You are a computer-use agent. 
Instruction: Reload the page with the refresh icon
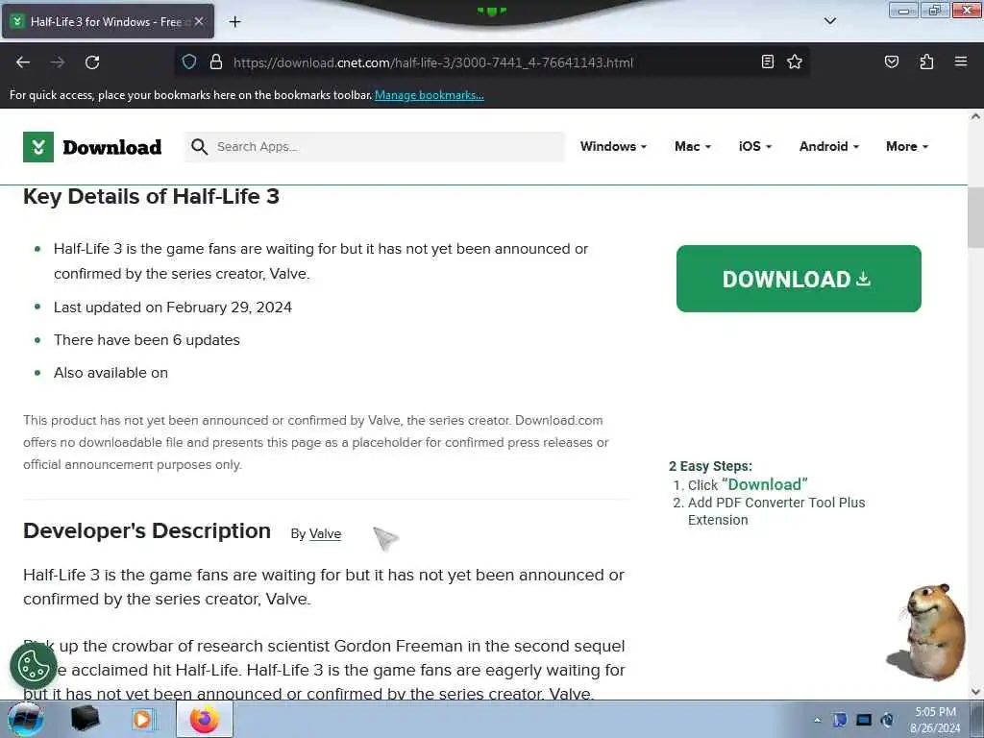[92, 62]
